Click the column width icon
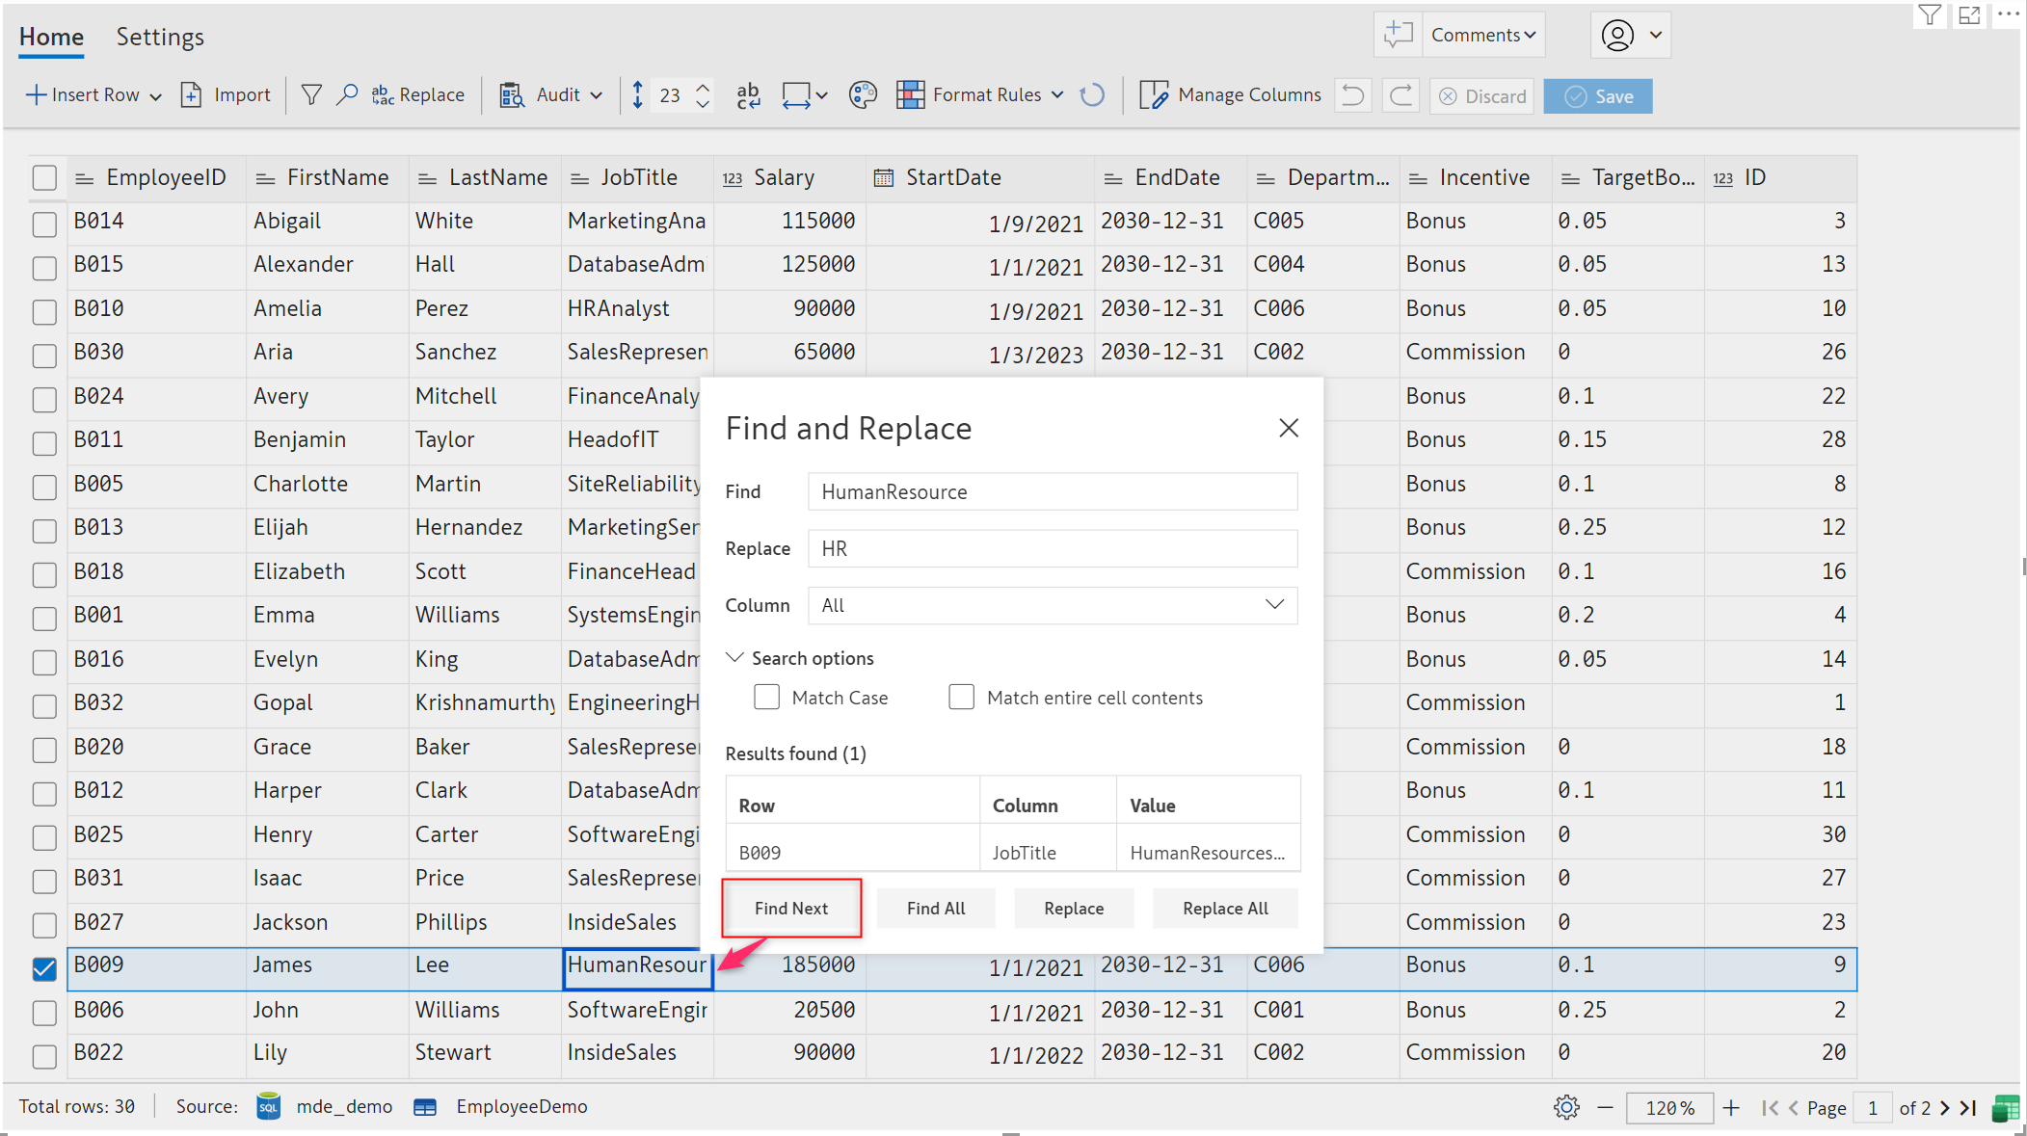2027x1136 pixels. click(x=796, y=94)
